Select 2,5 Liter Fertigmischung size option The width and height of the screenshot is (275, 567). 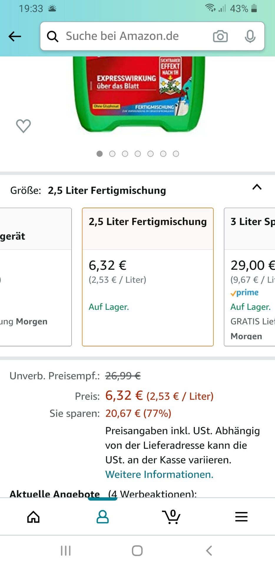tap(148, 277)
